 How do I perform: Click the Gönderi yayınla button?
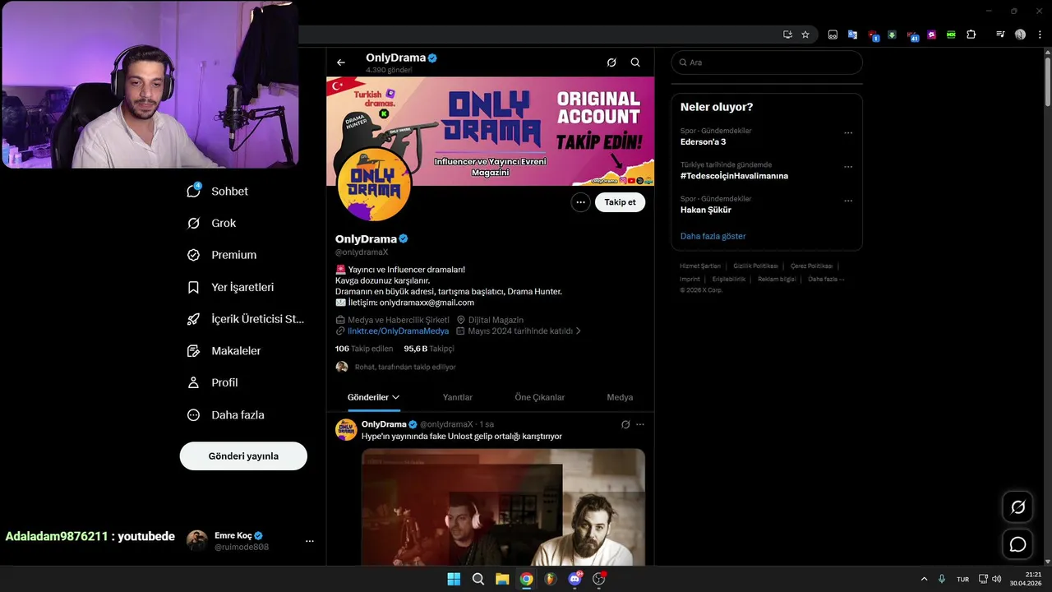click(x=243, y=456)
